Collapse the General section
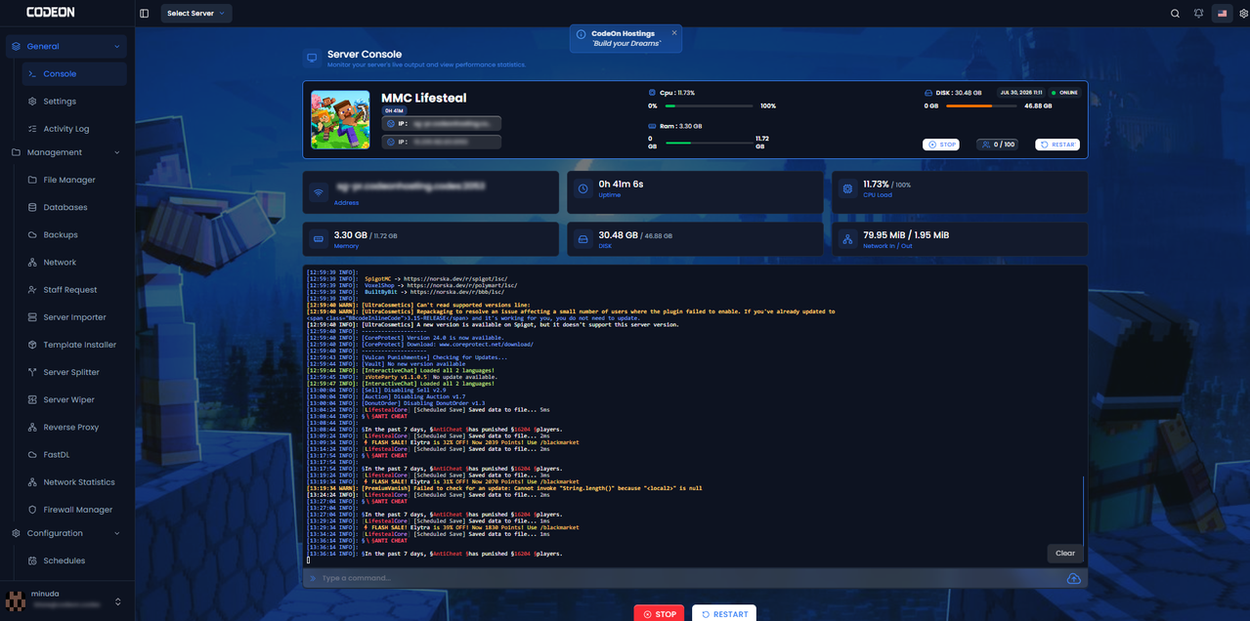 coord(67,46)
